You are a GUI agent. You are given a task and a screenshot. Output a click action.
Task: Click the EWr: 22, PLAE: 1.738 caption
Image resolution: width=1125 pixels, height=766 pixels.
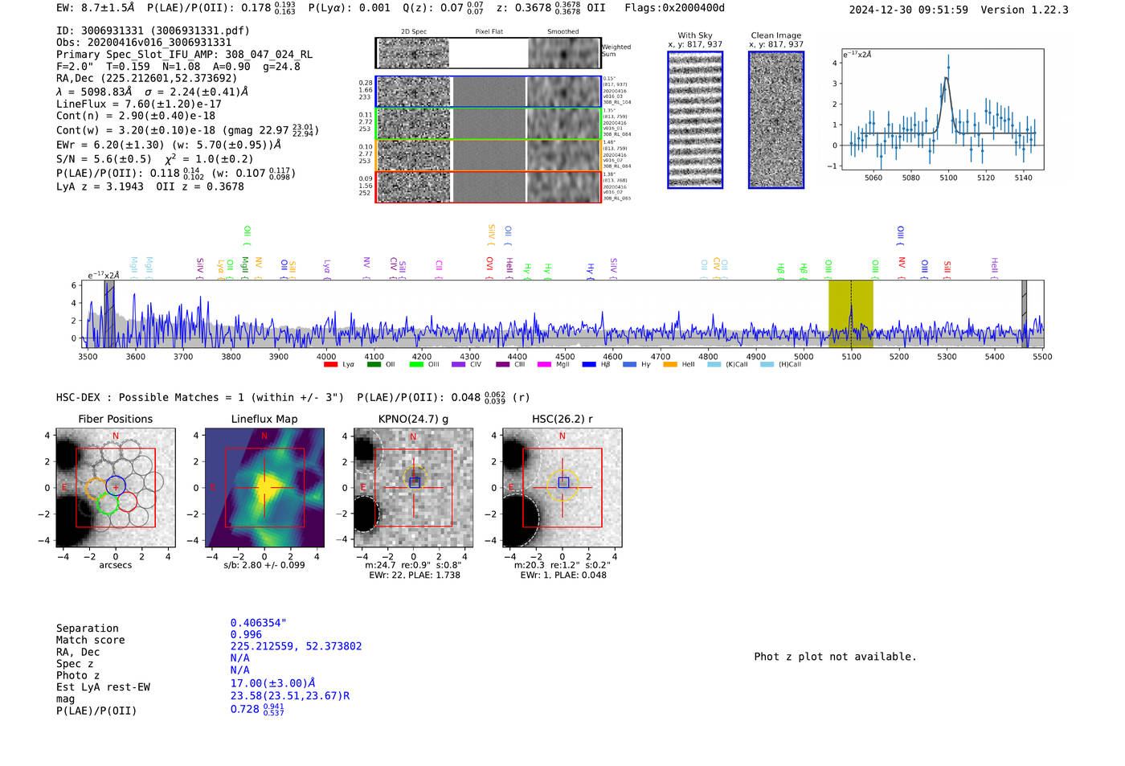pos(414,576)
